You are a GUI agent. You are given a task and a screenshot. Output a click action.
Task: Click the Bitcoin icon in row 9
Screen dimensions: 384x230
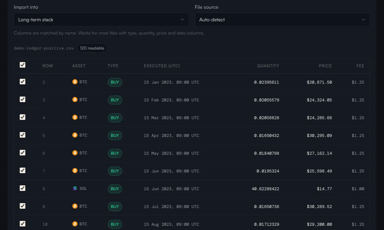click(75, 206)
